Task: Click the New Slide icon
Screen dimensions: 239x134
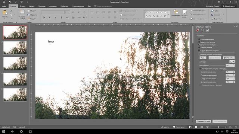Action: (x=22, y=12)
